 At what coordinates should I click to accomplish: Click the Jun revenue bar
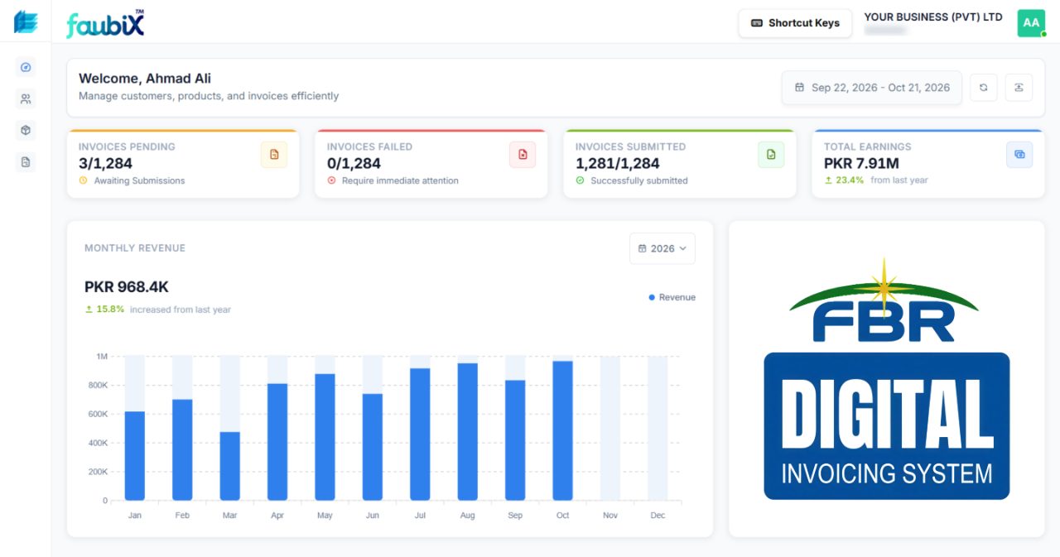(373, 447)
